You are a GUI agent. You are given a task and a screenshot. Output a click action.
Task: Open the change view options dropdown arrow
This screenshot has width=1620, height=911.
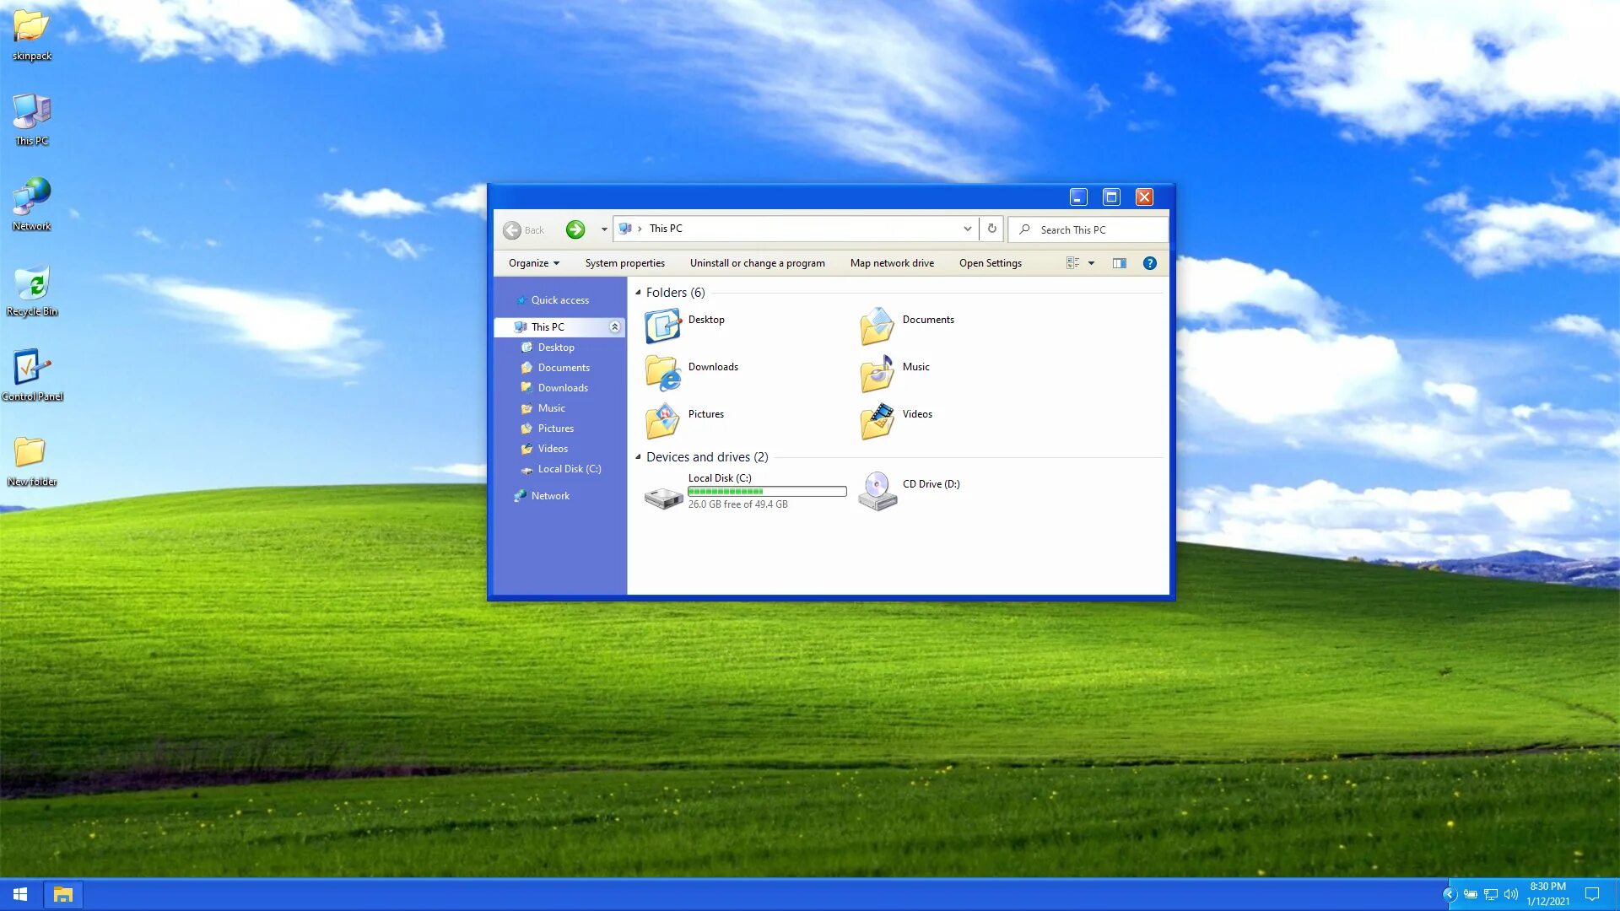[x=1091, y=263]
